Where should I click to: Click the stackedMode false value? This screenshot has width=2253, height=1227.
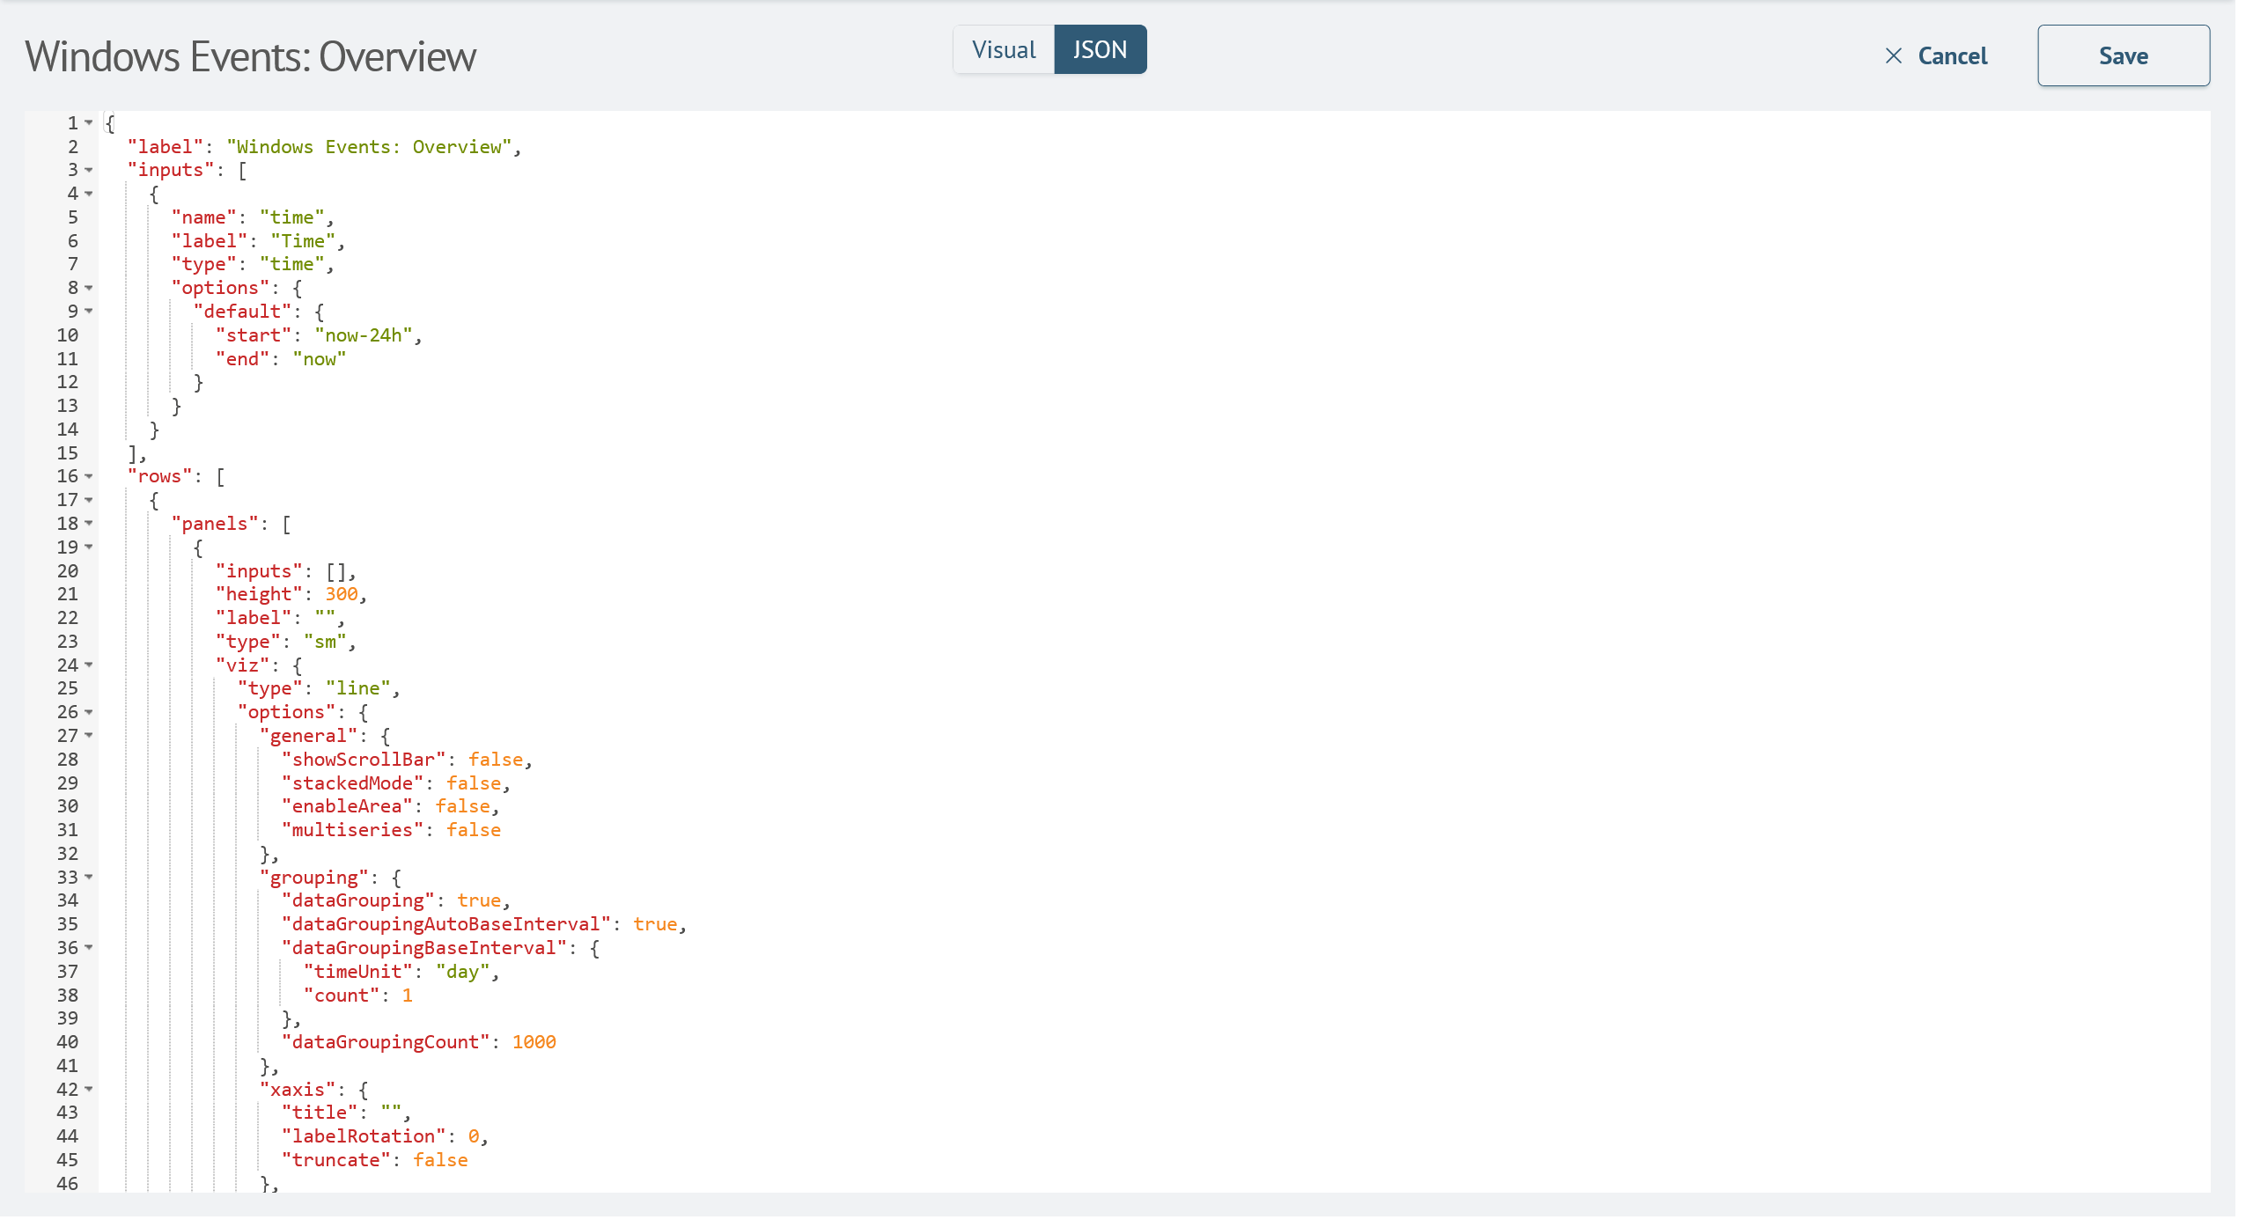tap(474, 783)
